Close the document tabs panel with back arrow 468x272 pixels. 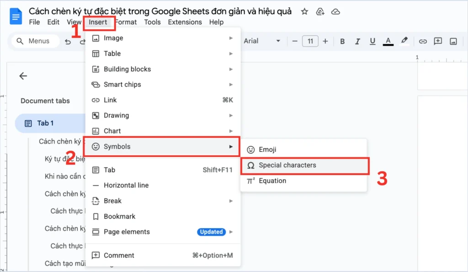[x=23, y=76]
